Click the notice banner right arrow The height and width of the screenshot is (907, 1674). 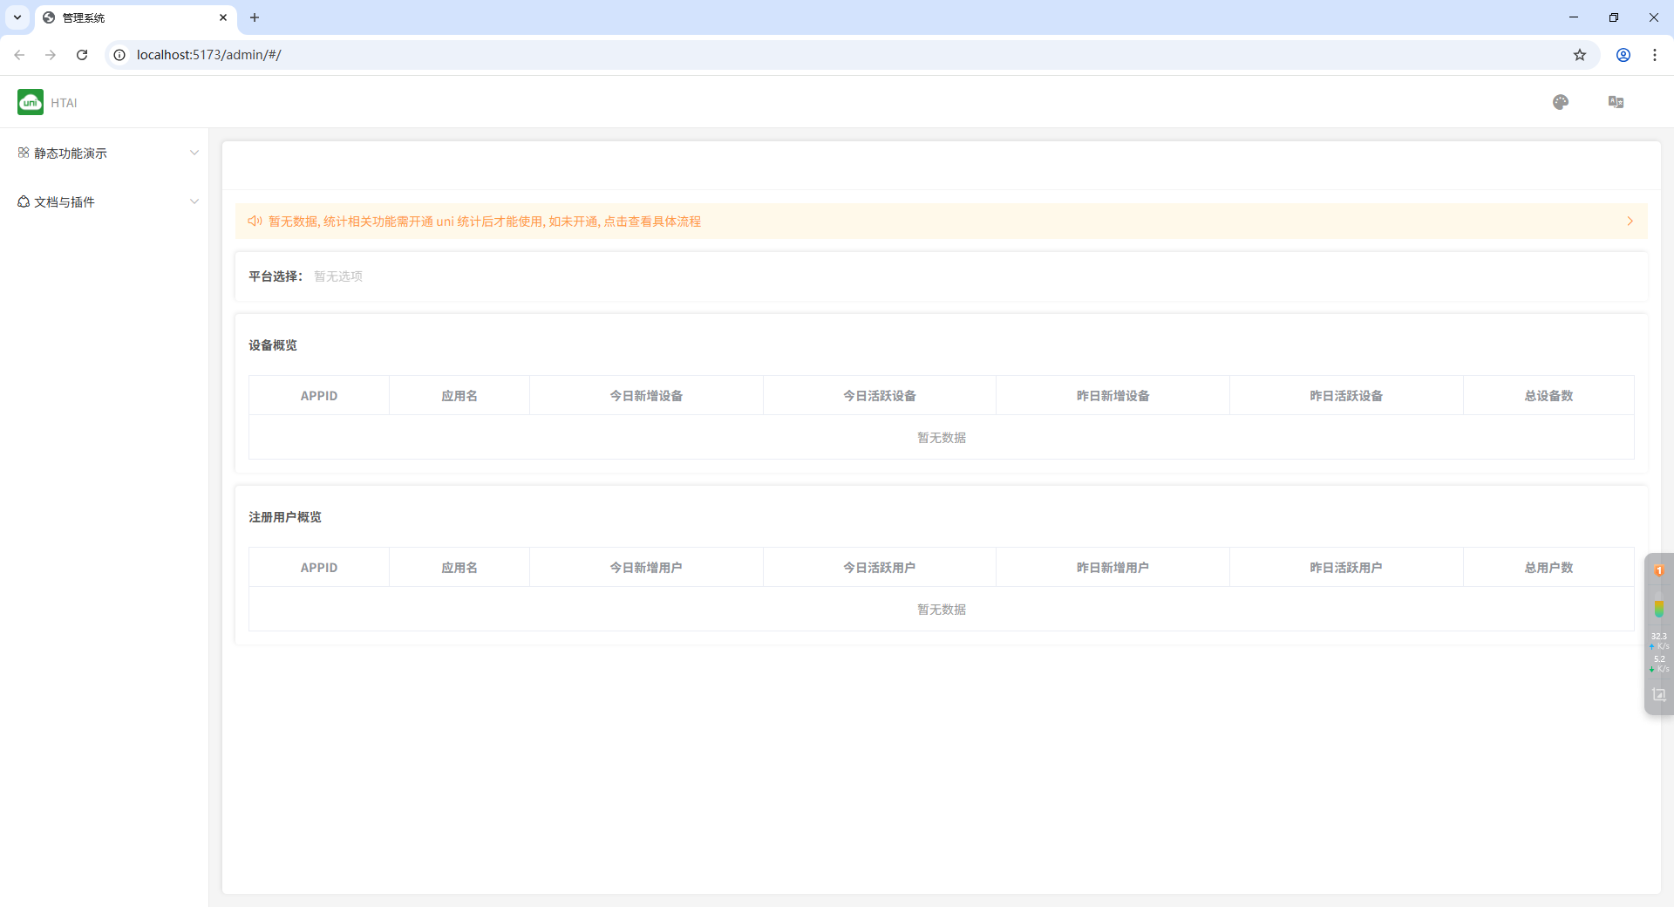point(1630,222)
